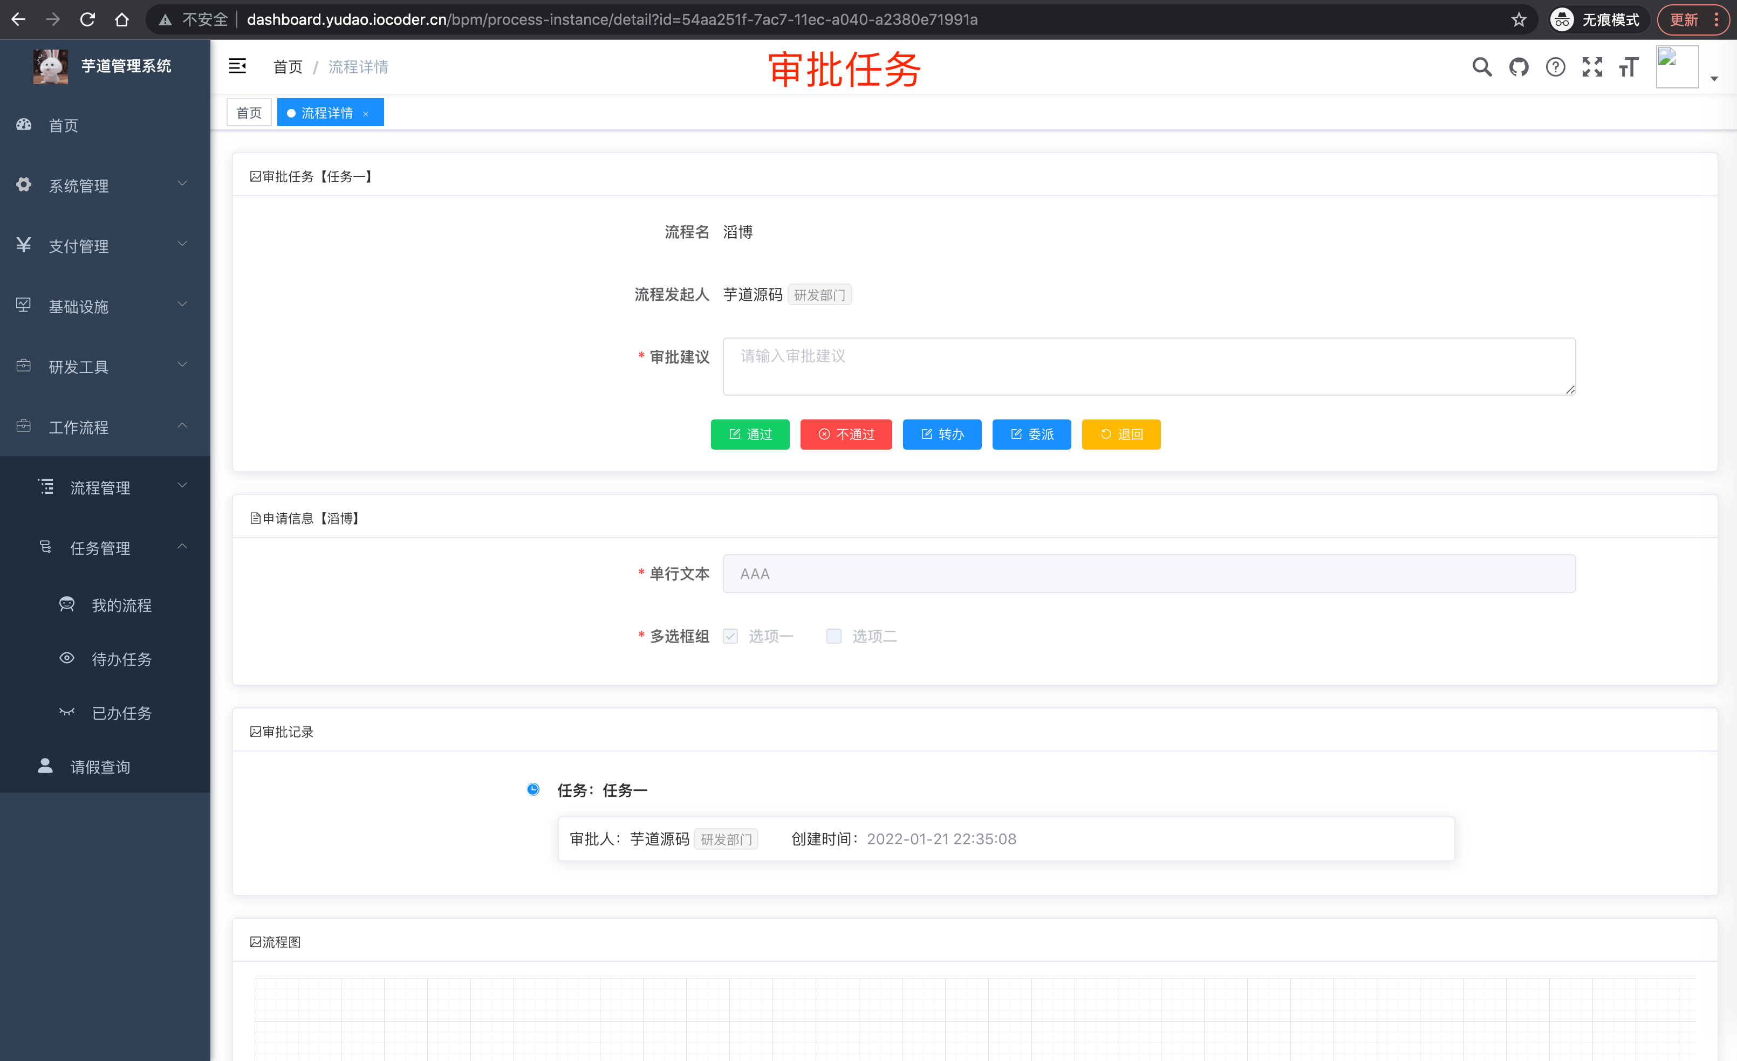Click inside the 审批建议 text area
1737x1061 pixels.
tap(1148, 367)
